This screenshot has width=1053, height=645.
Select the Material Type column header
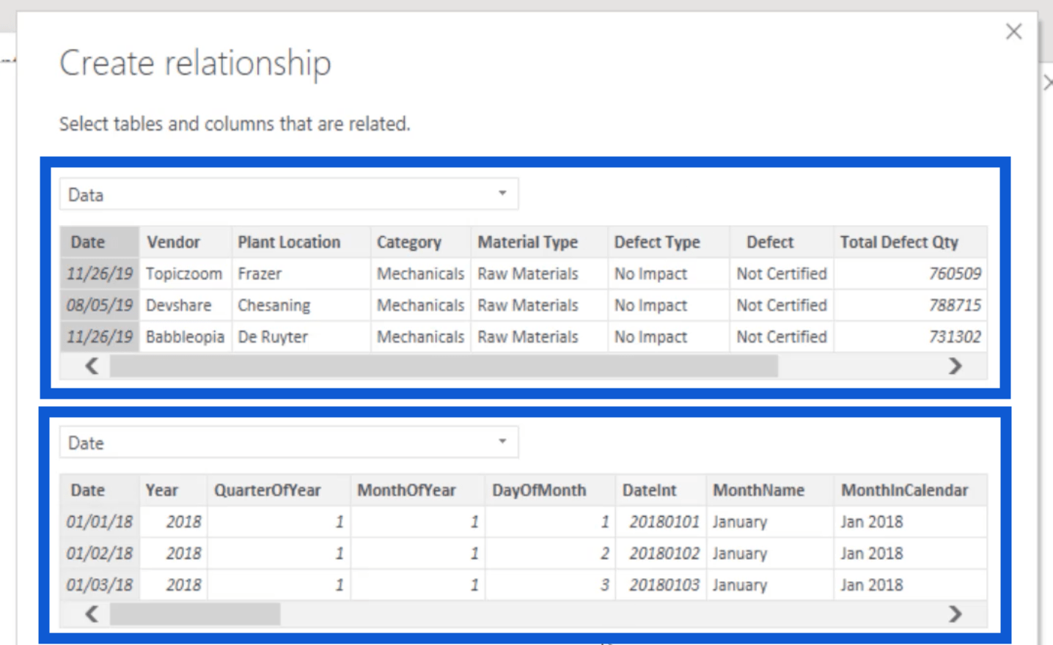[539, 242]
